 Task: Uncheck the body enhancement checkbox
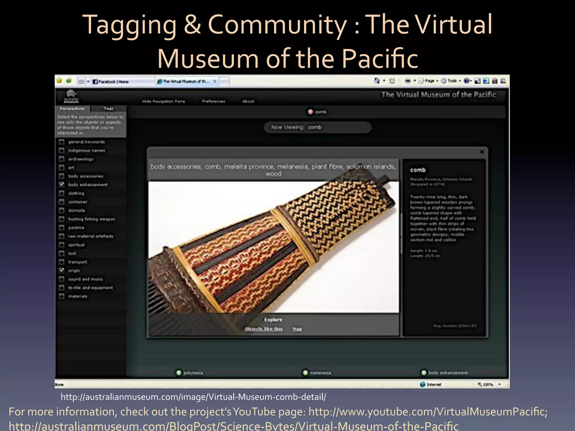point(61,184)
